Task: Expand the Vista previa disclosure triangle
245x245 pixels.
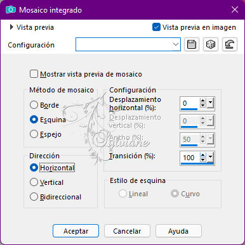Action: click(x=11, y=27)
